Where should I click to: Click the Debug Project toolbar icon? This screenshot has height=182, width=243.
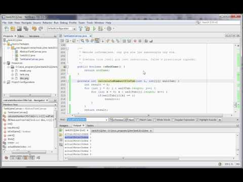pyautogui.click(x=100, y=29)
